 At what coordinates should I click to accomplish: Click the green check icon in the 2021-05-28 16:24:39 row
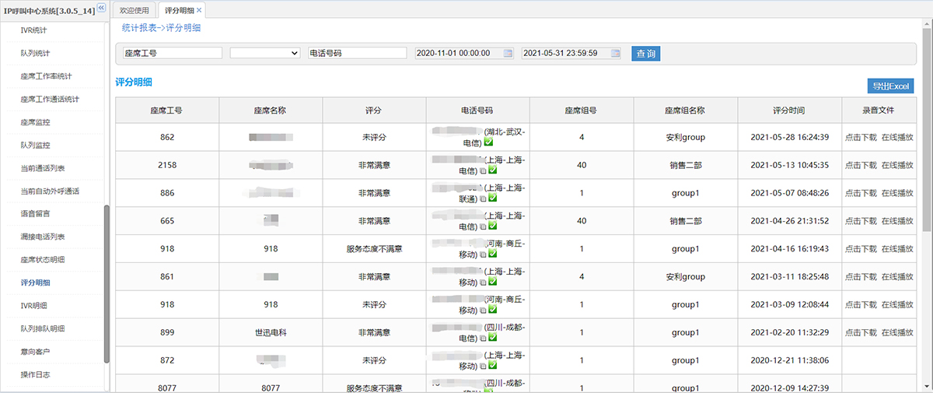coord(488,143)
